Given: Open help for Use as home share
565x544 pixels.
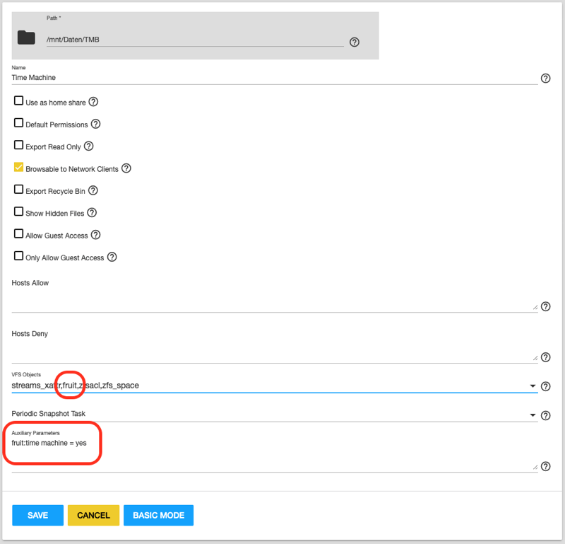Looking at the screenshot, I should click(95, 101).
